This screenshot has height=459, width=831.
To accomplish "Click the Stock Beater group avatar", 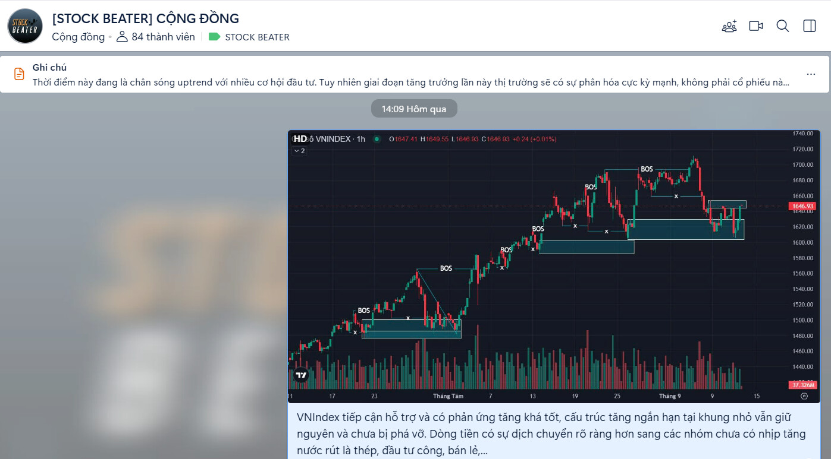I will [x=25, y=26].
